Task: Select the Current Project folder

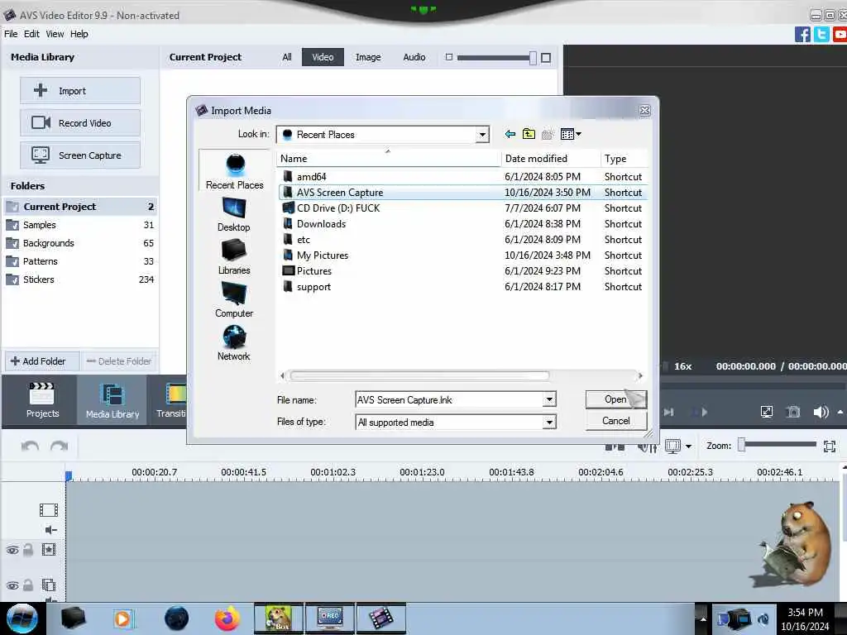Action: pos(80,206)
